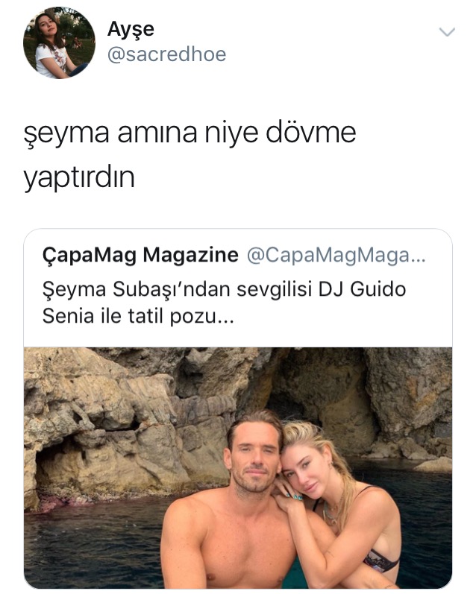Open the truncated @CapaMagMaga... handle
The height and width of the screenshot is (594, 476).
coord(336,256)
